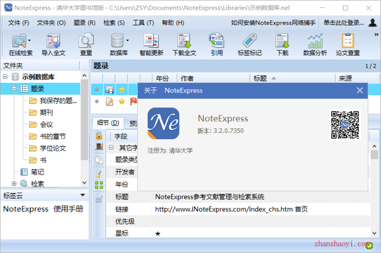Open the 数据分析 data analysis tool
This screenshot has height=253, width=381.
[x=315, y=44]
